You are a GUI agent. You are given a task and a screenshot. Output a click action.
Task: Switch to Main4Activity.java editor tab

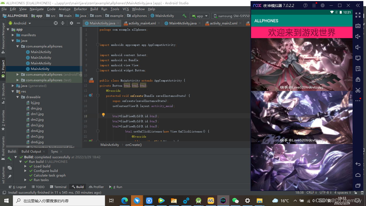click(x=183, y=23)
